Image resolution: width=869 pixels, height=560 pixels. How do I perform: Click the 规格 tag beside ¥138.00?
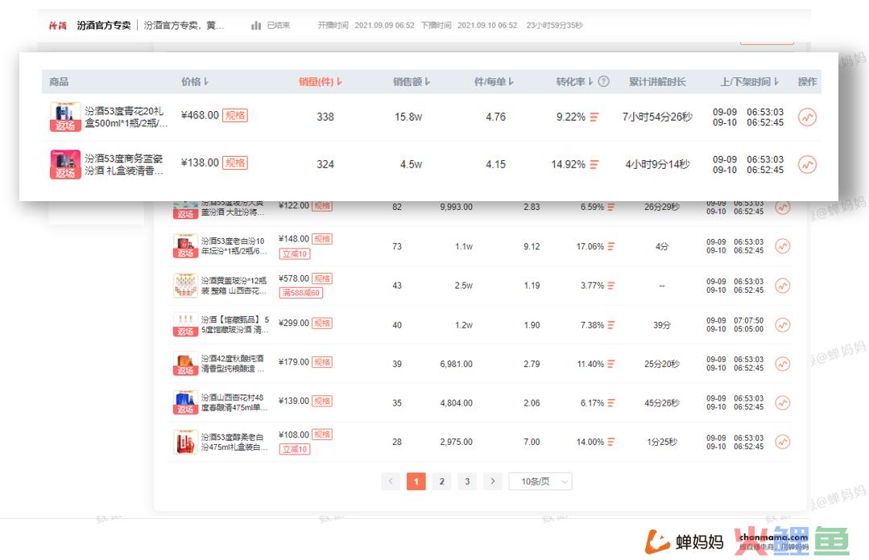235,163
